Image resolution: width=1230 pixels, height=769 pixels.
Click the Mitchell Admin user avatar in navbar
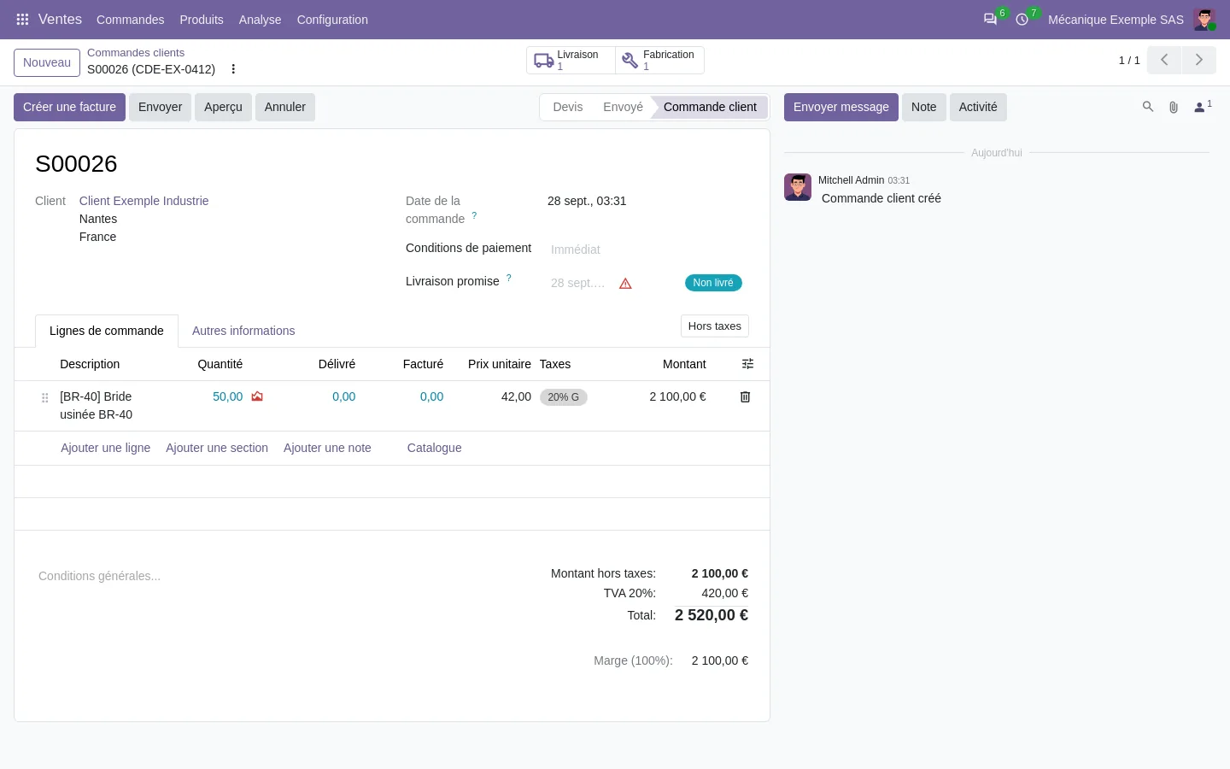tap(1204, 20)
